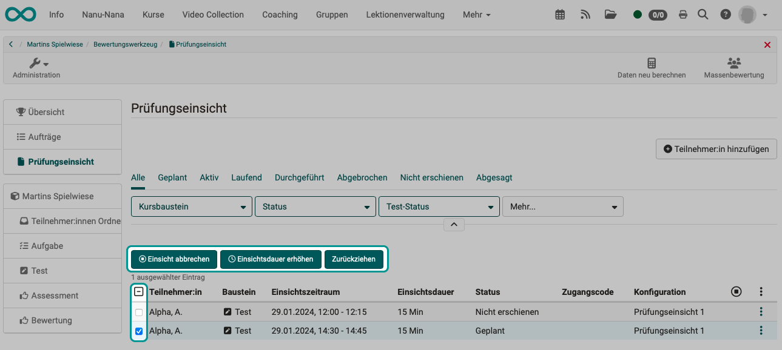Check the first Alpha, A. row checkbox

[138, 312]
